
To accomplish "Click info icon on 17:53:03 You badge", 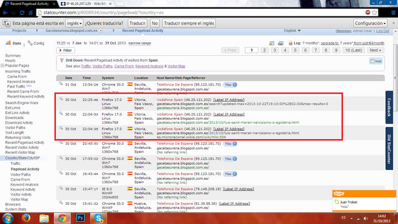I will [235, 159].
